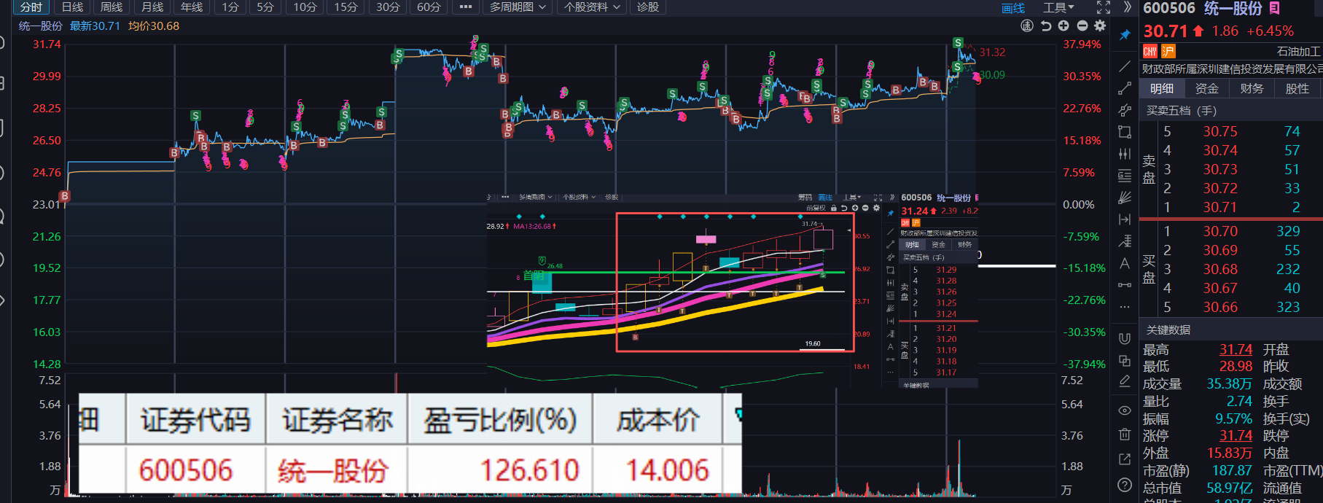Click sell level 5 price 30.75
Screen dimensions: 1323x503
(1219, 131)
